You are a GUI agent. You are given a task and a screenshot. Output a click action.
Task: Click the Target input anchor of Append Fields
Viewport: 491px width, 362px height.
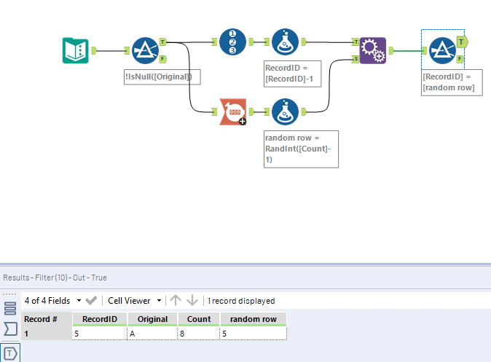356,42
